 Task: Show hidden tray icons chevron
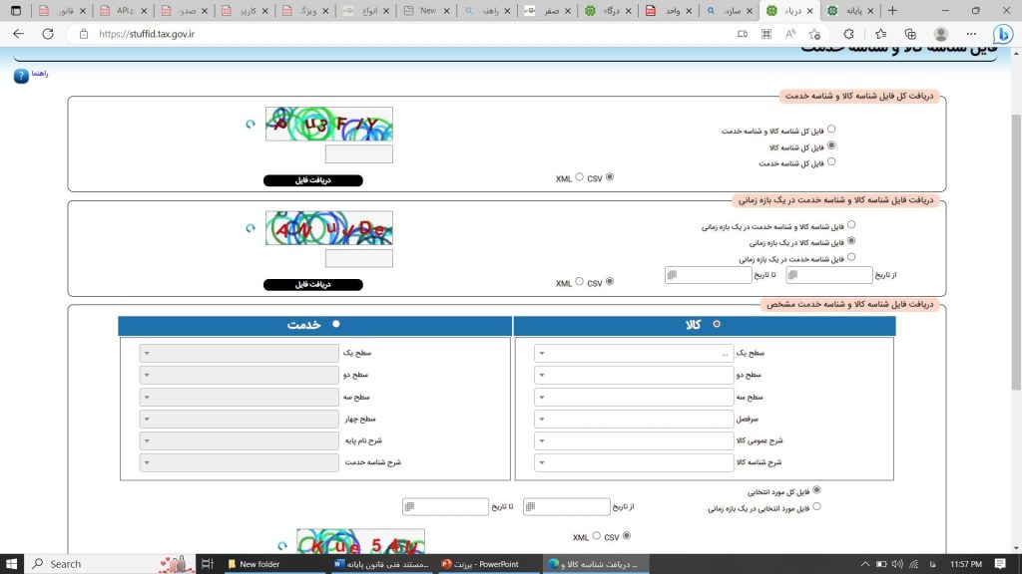coord(865,564)
